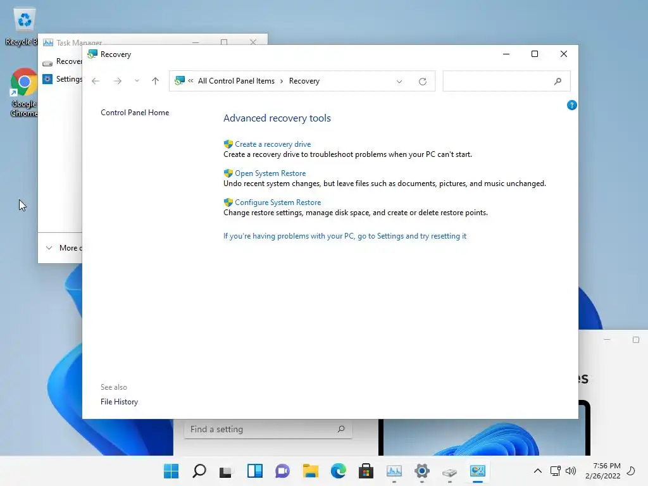Image resolution: width=648 pixels, height=486 pixels.
Task: Open the volume tray icon
Action: pos(571,471)
